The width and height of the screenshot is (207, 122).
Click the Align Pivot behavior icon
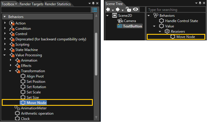[x=23, y=76]
